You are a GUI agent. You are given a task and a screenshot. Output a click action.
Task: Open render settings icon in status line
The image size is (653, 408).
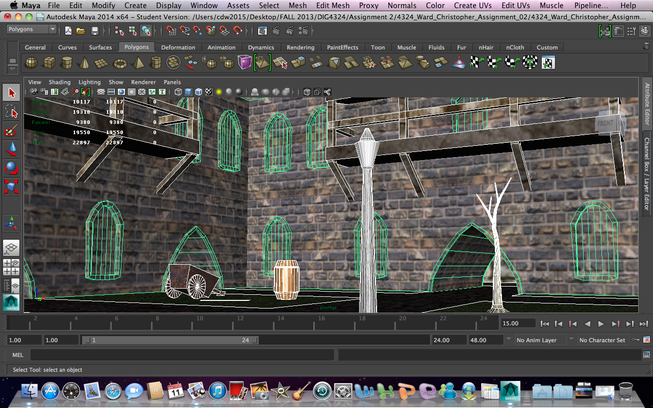(304, 31)
